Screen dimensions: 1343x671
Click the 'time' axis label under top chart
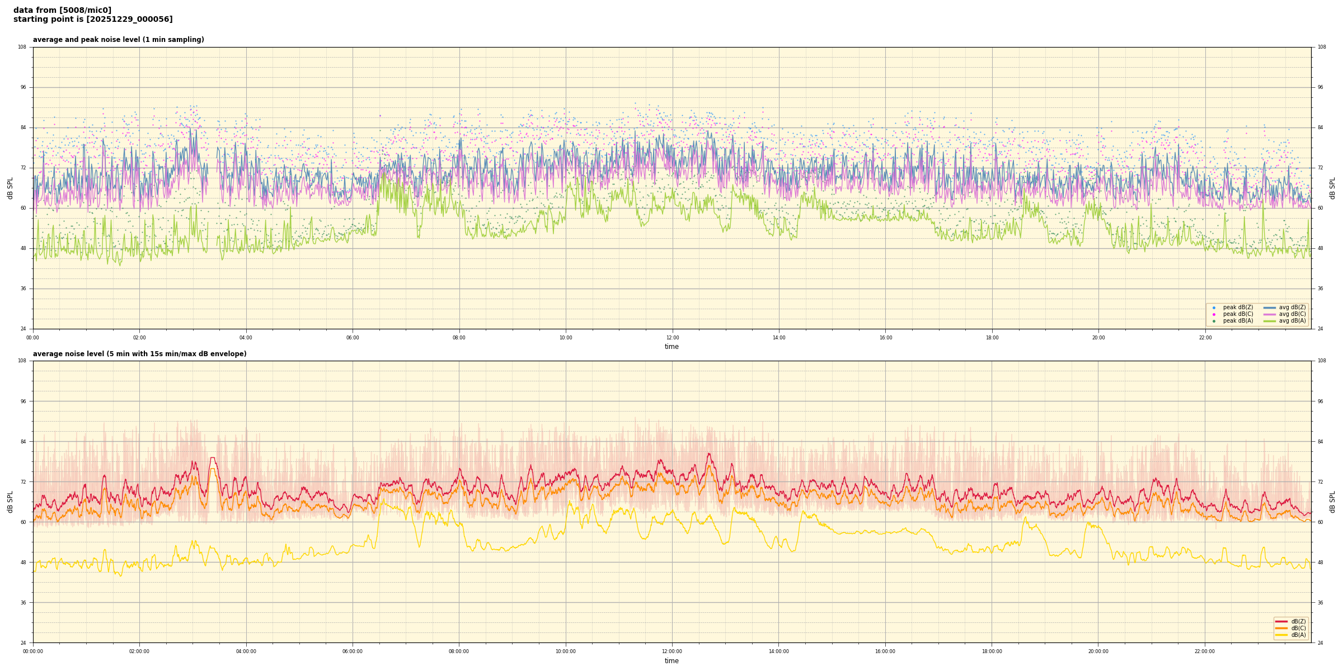(671, 347)
